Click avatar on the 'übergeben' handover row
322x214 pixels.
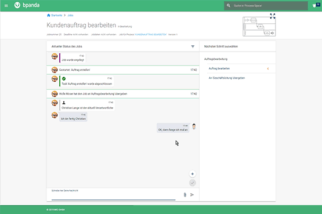coord(55,94)
